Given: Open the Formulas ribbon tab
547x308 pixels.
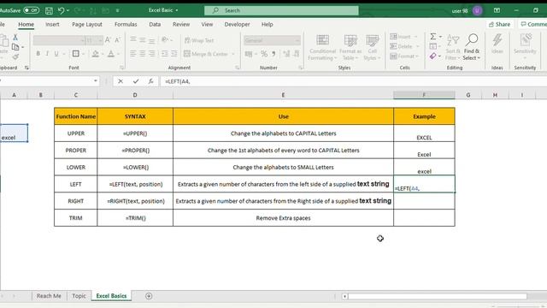Looking at the screenshot, I should pyautogui.click(x=126, y=25).
